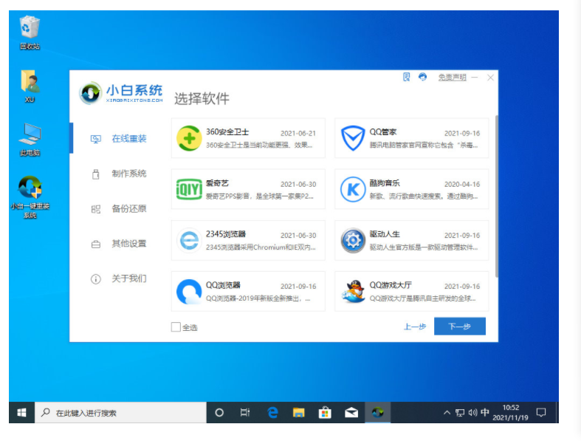
Task: Open the 关于我们 page
Action: 128,278
